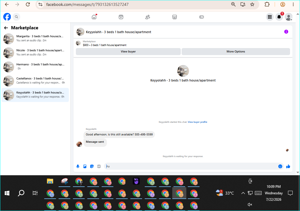Go back with the Marketplace arrow
The width and height of the screenshot is (300, 211).
(6, 28)
